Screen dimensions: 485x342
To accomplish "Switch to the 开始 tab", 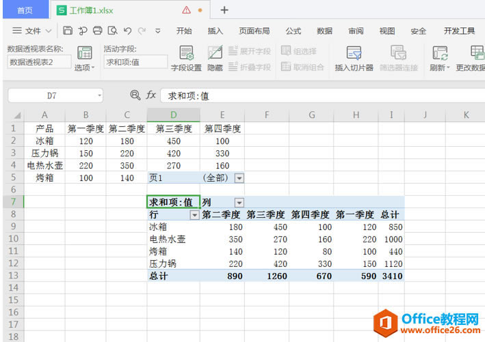I will (184, 31).
